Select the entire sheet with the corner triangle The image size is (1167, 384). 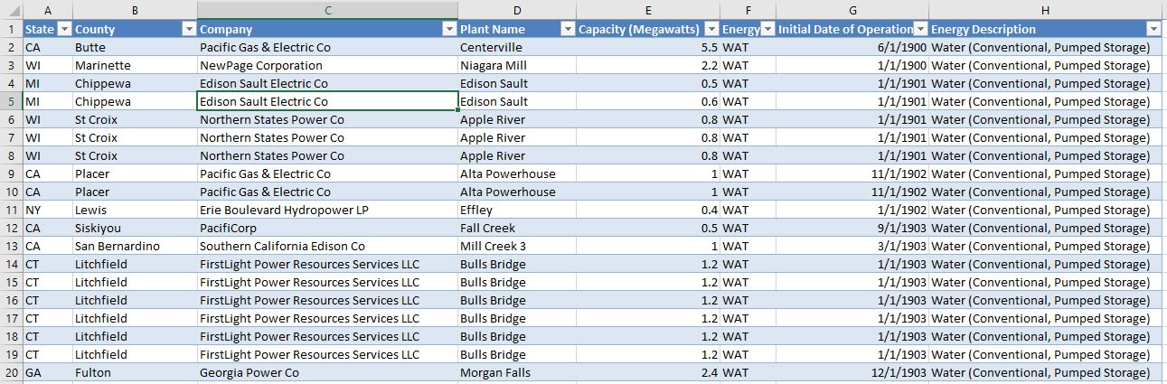[11, 10]
